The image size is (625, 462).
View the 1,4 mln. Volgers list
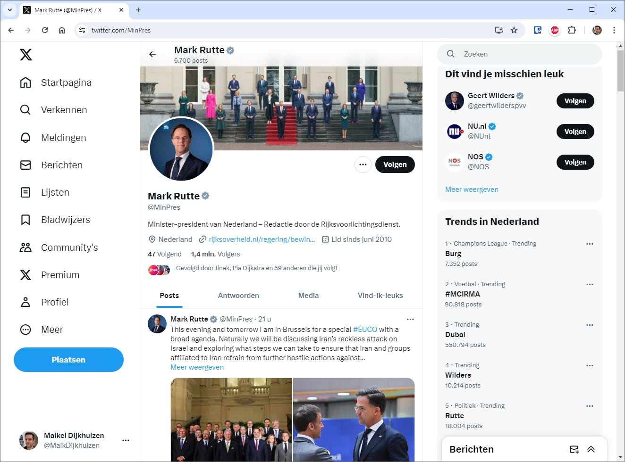pyautogui.click(x=215, y=254)
